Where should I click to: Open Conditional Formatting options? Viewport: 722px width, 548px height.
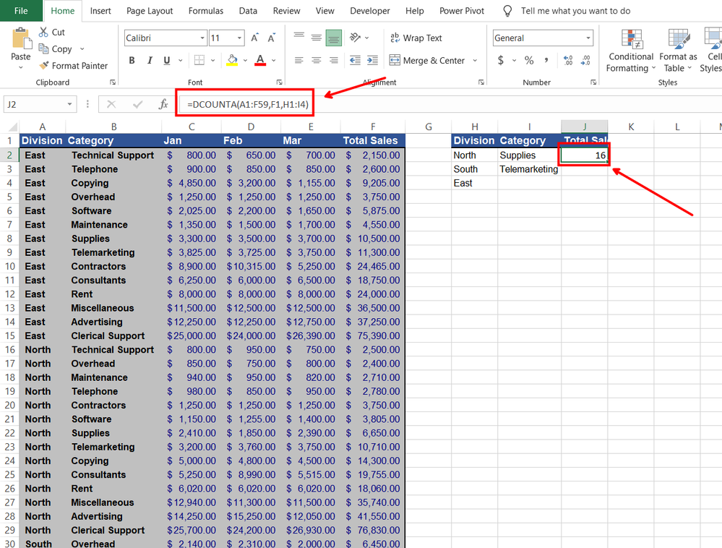tap(630, 51)
